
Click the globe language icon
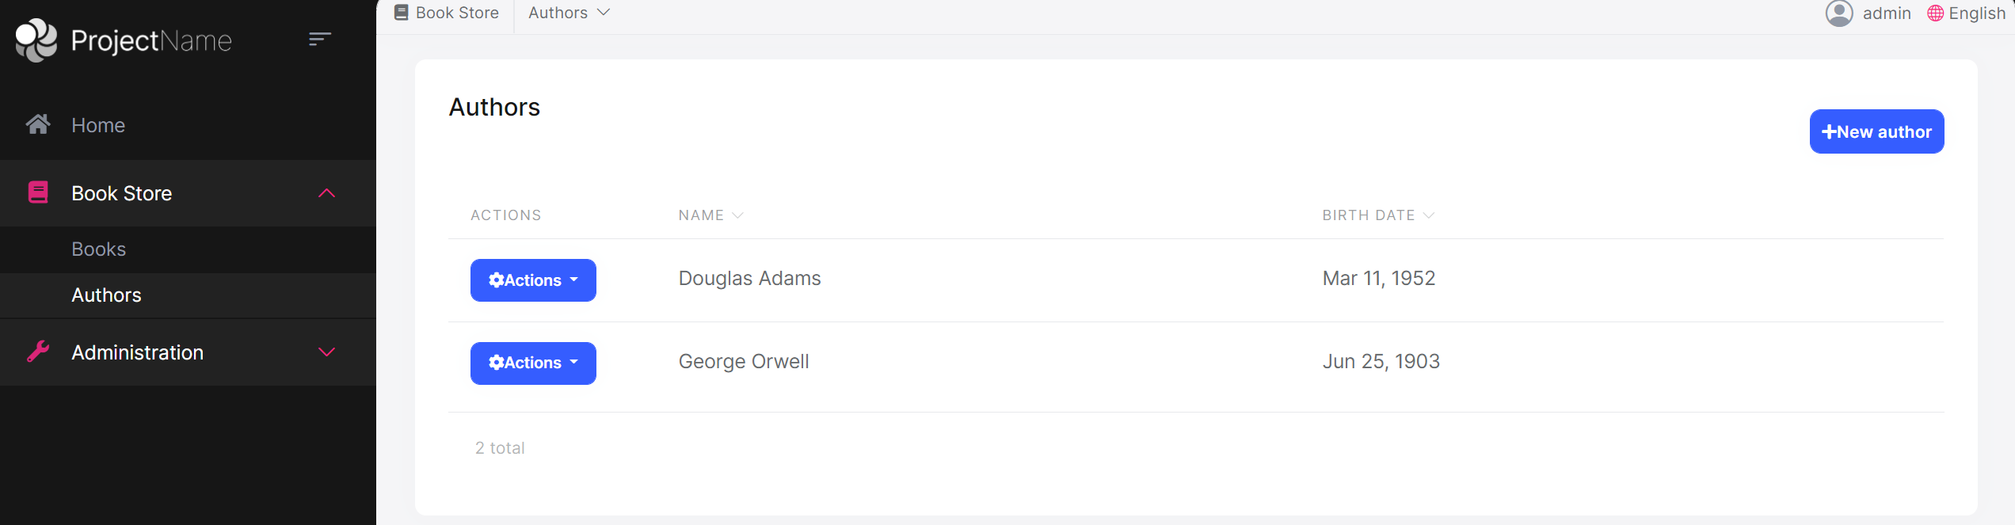[1935, 13]
